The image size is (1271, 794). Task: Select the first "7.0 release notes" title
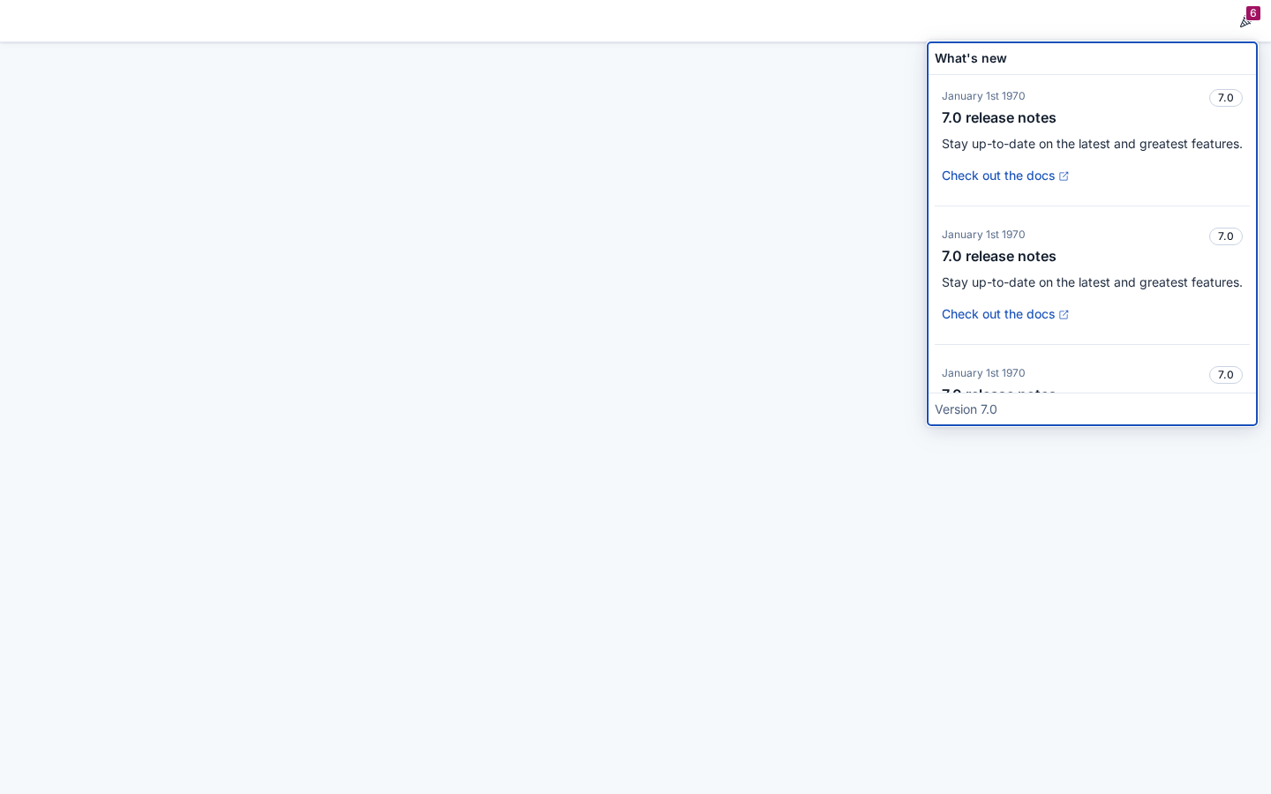(x=999, y=118)
